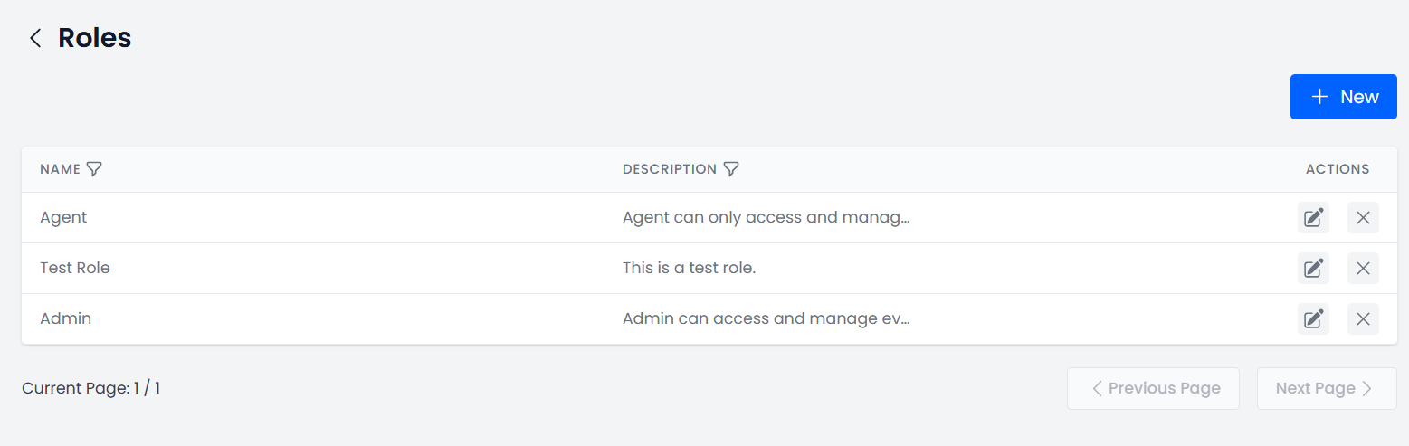This screenshot has width=1409, height=446.
Task: Open the Name column filter
Action: click(94, 169)
